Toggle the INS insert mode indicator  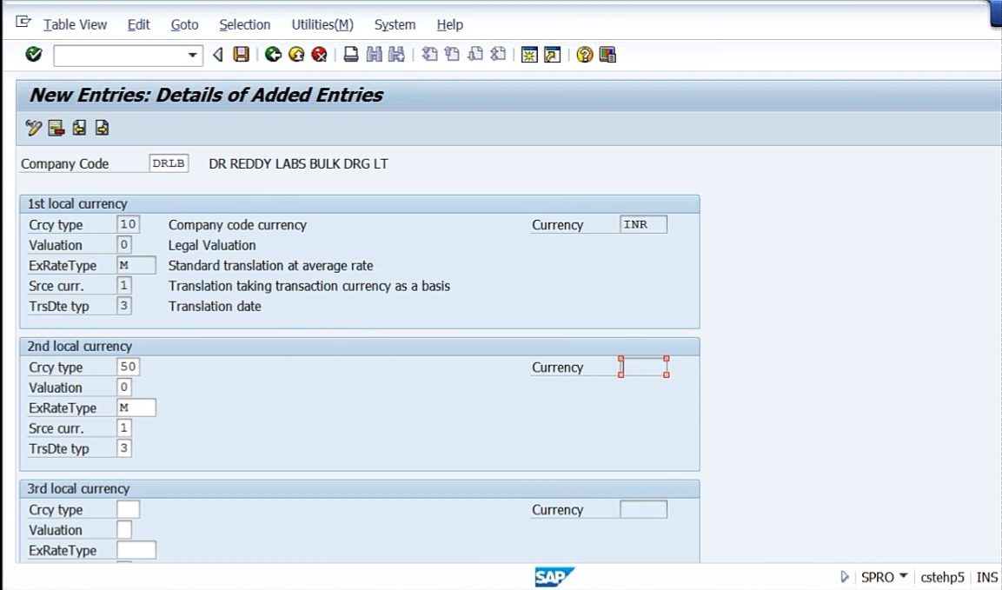[986, 577]
